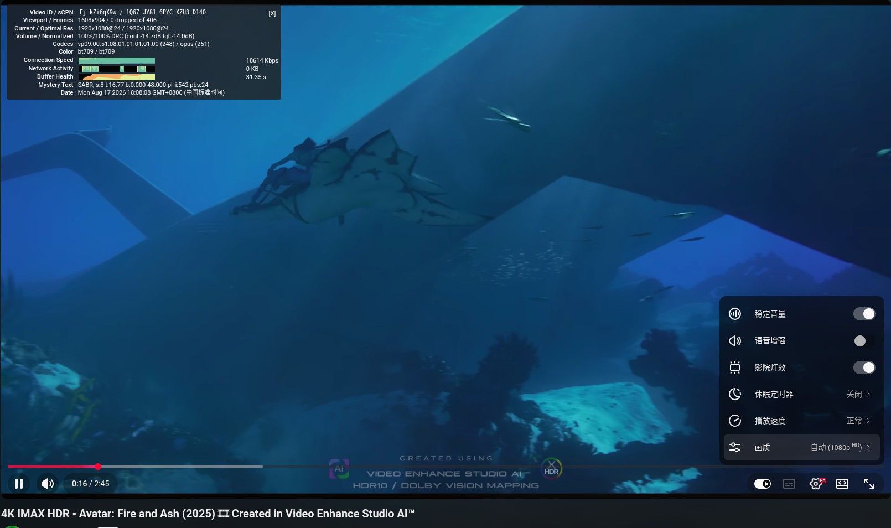Turn off the 稳定音量 switch
This screenshot has height=528, width=891.
pyautogui.click(x=864, y=314)
